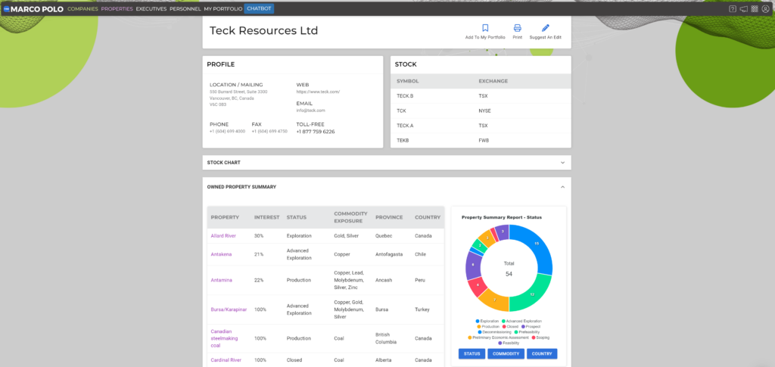Viewport: 775px width, 367px height.
Task: Click the Province column header
Action: (x=389, y=217)
